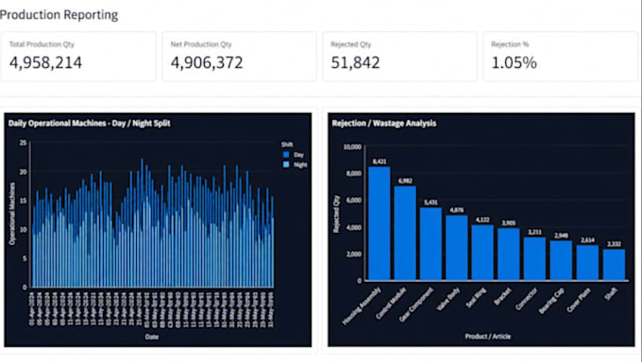
Task: Select the 'Day' legend label
Action: point(298,155)
